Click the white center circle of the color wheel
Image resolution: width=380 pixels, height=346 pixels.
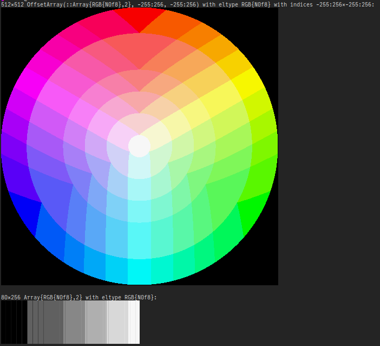tap(139, 146)
